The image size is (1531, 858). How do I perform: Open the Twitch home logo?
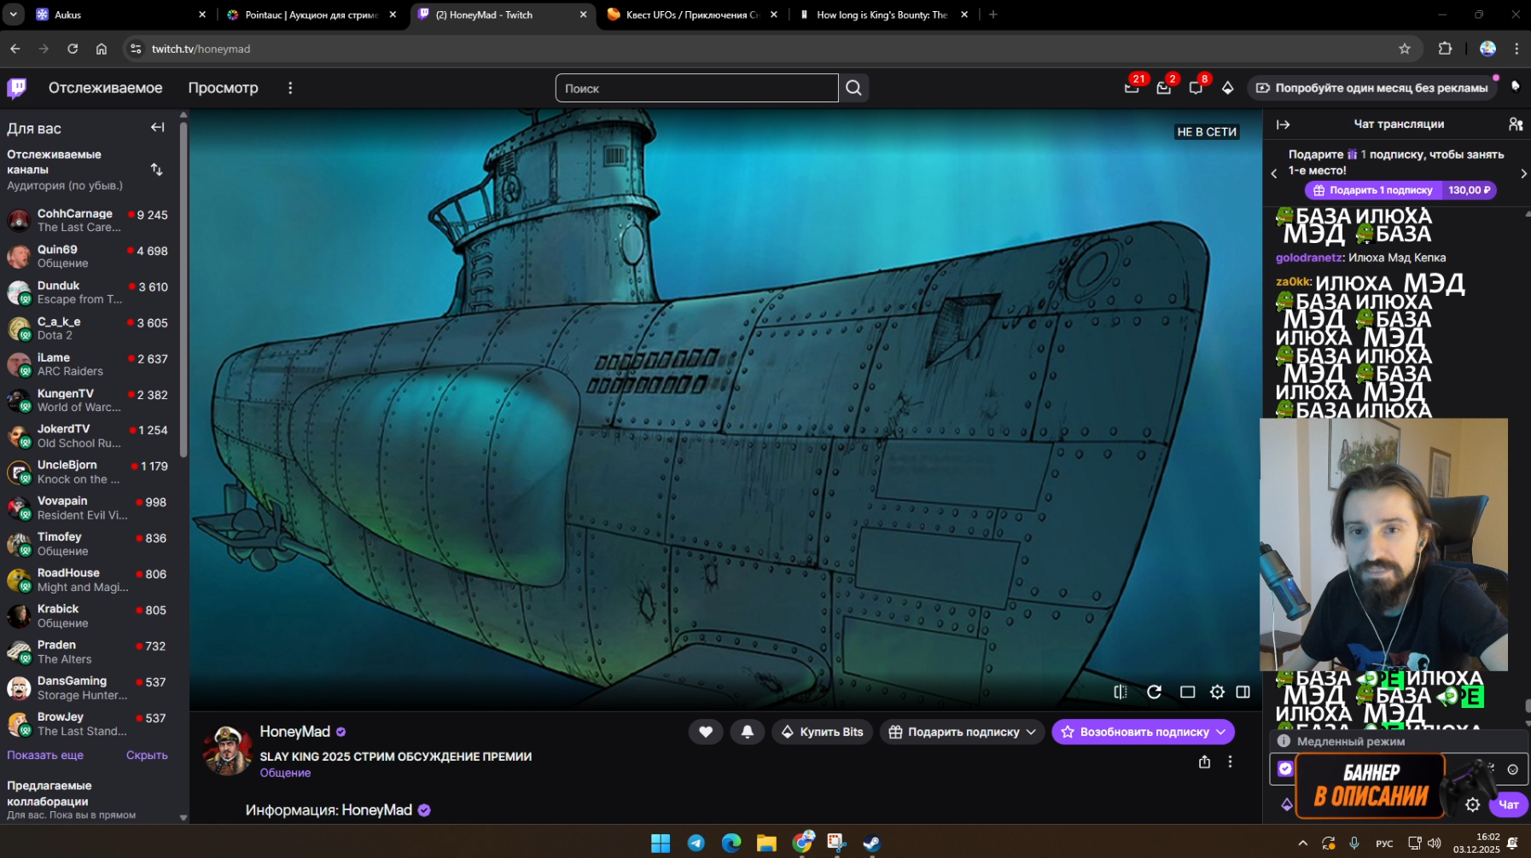(17, 88)
